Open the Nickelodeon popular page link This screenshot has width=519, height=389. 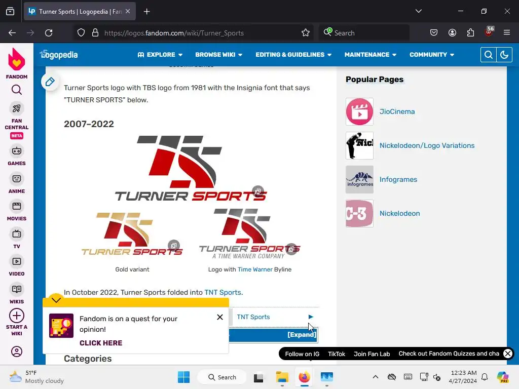coord(399,213)
